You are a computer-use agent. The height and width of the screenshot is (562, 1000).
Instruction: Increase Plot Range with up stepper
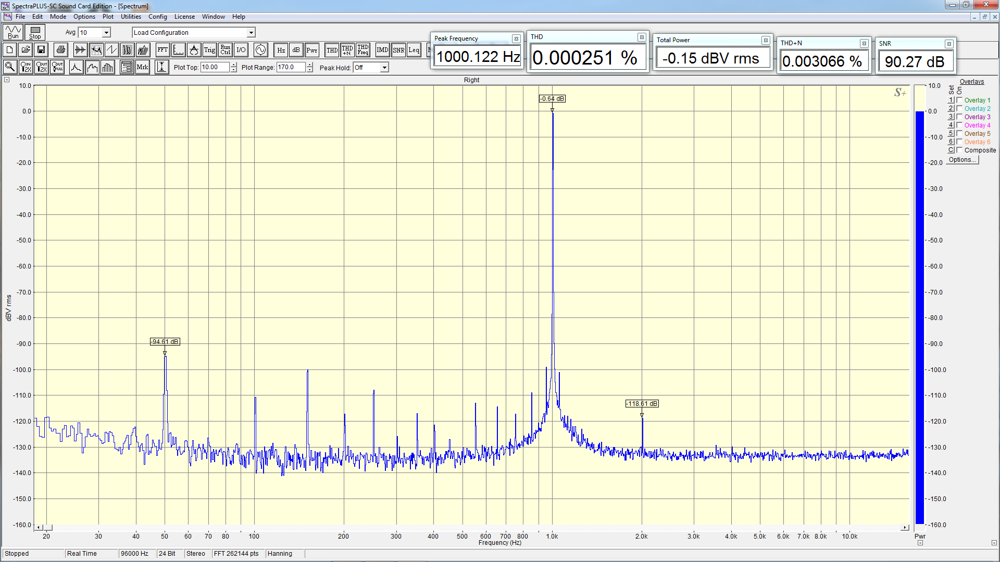[x=310, y=65]
